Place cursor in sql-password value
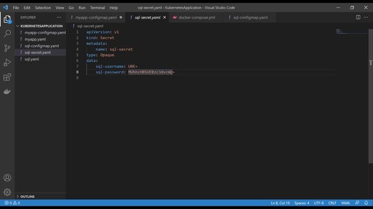 [152, 72]
